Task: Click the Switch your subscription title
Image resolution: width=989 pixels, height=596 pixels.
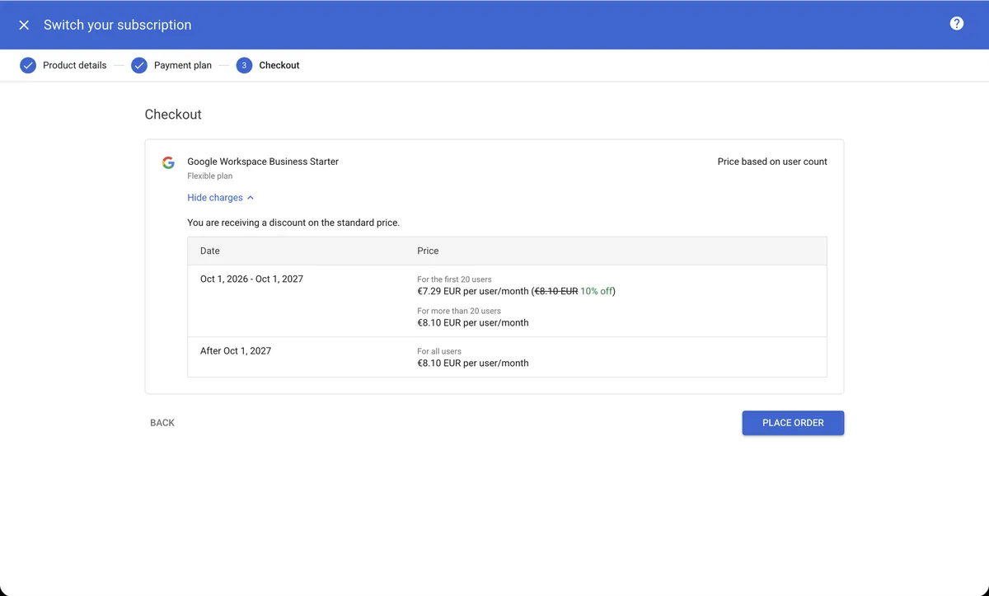Action: (118, 25)
